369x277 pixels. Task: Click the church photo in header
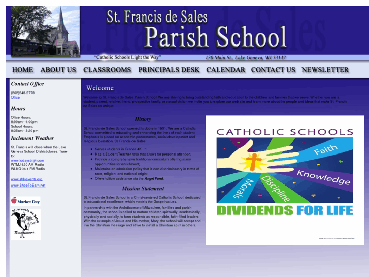[x=45, y=31]
